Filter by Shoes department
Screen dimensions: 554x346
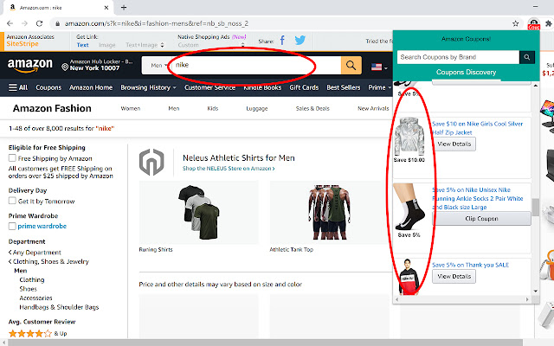pyautogui.click(x=29, y=289)
